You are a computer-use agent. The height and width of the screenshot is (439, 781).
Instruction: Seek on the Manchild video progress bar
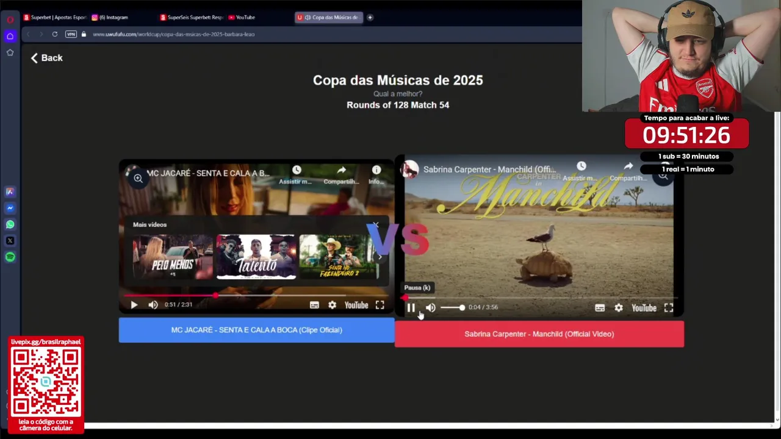[539, 298]
